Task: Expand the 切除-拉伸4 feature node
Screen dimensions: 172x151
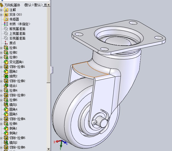Action: (1, 119)
